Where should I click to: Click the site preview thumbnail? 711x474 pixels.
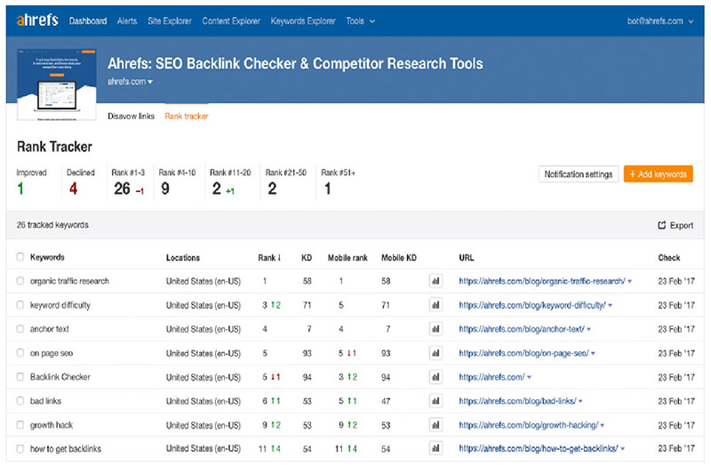coord(57,84)
